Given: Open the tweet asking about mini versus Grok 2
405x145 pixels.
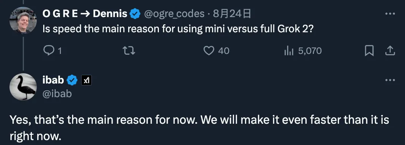Looking at the screenshot, I should tap(178, 29).
